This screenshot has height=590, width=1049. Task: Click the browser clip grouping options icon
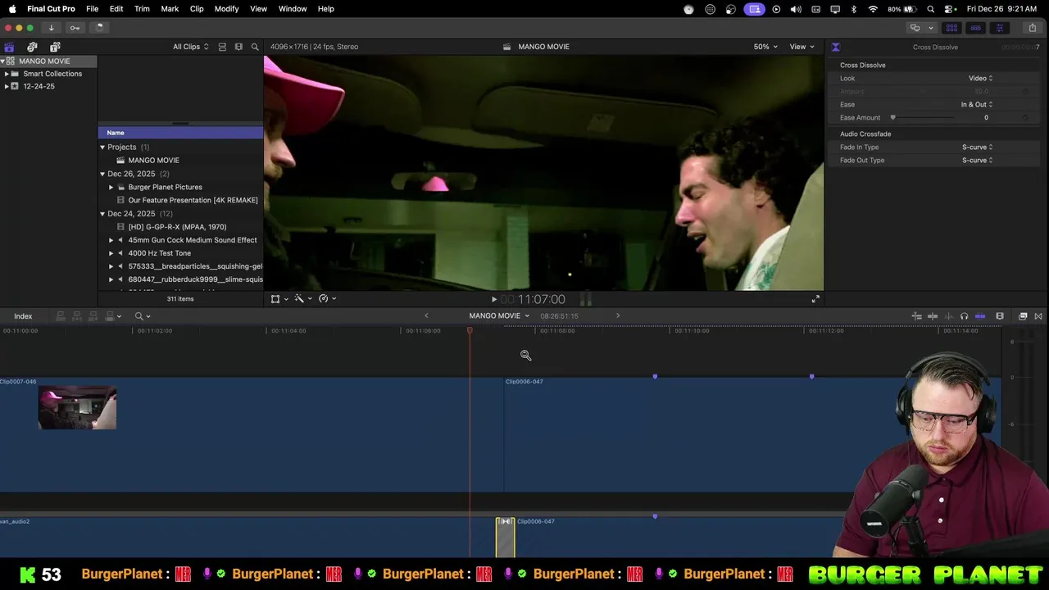pyautogui.click(x=238, y=47)
